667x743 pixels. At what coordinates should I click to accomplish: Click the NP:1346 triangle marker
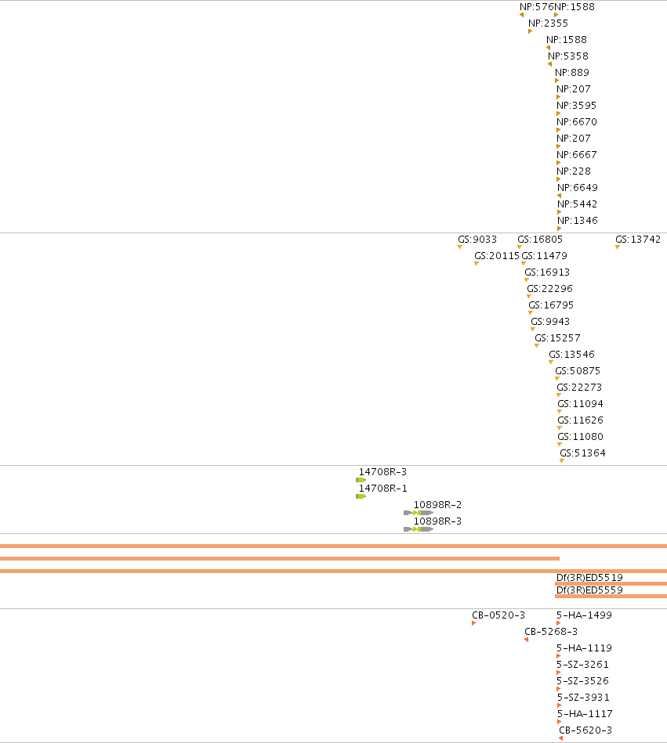[x=560, y=229]
